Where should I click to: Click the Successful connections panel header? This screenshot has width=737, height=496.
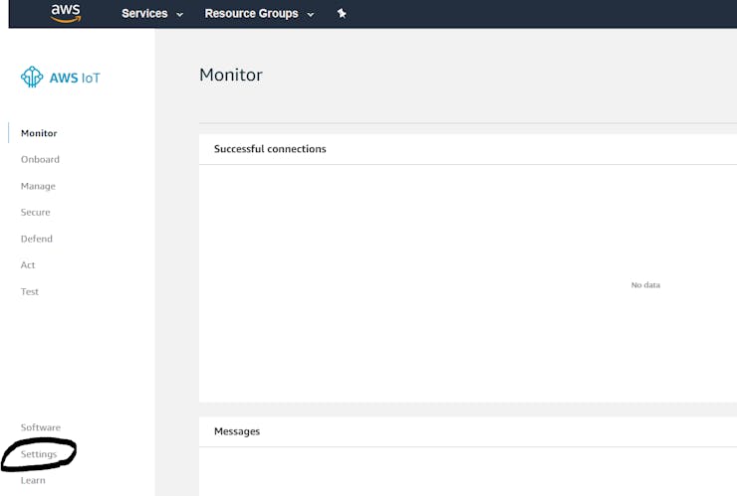[x=270, y=149]
